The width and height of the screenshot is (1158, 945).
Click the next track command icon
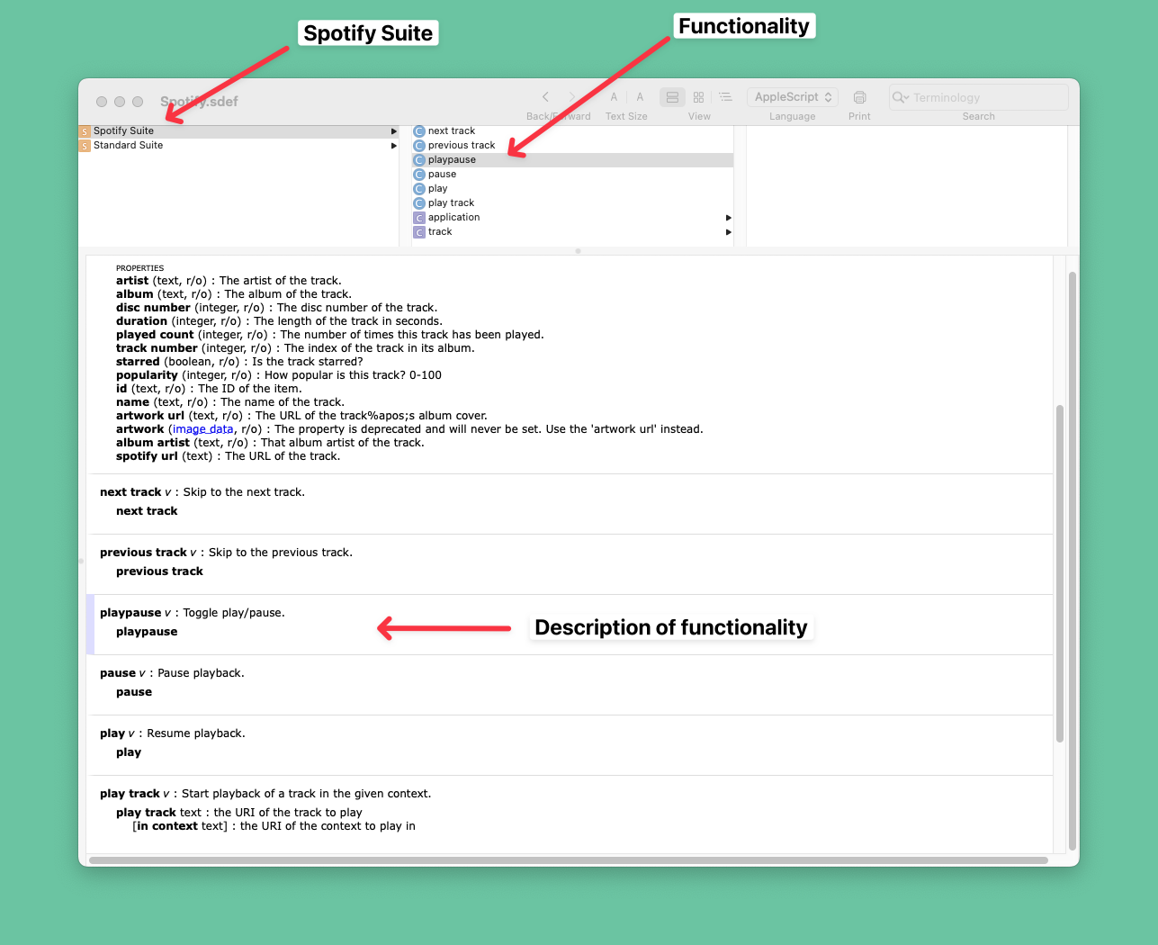(419, 131)
